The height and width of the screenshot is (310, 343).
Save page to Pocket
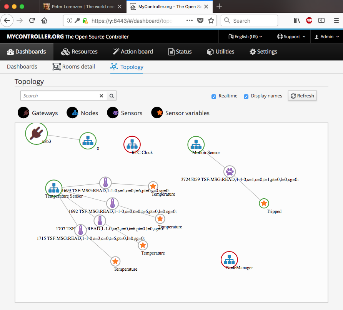(200, 20)
